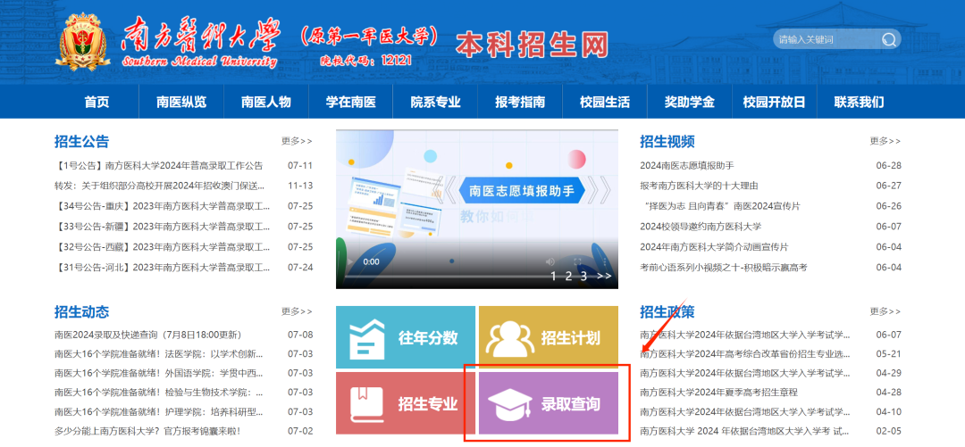
Task: Click the 录取查询 graduation cap icon
Action: (x=509, y=404)
